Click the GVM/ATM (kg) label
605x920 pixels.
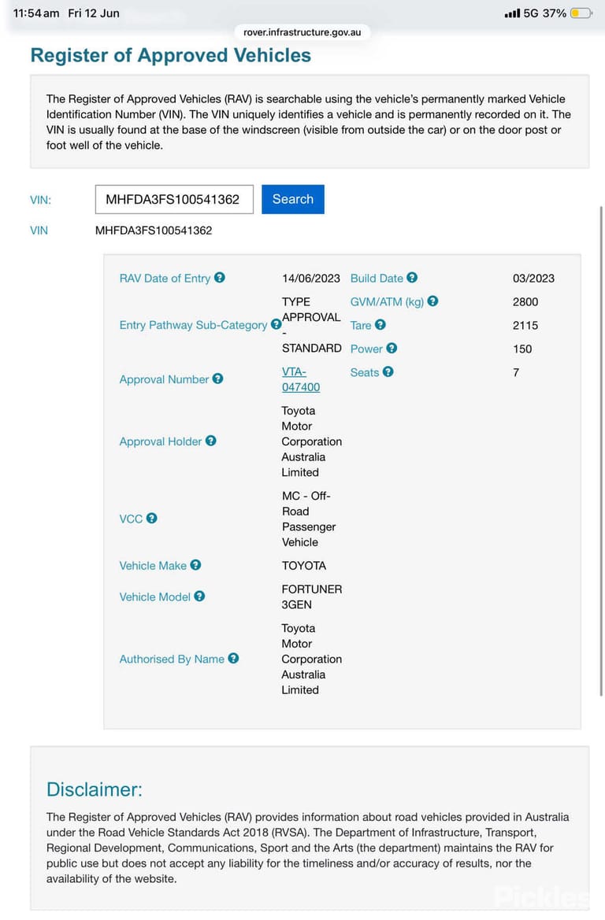tap(387, 301)
